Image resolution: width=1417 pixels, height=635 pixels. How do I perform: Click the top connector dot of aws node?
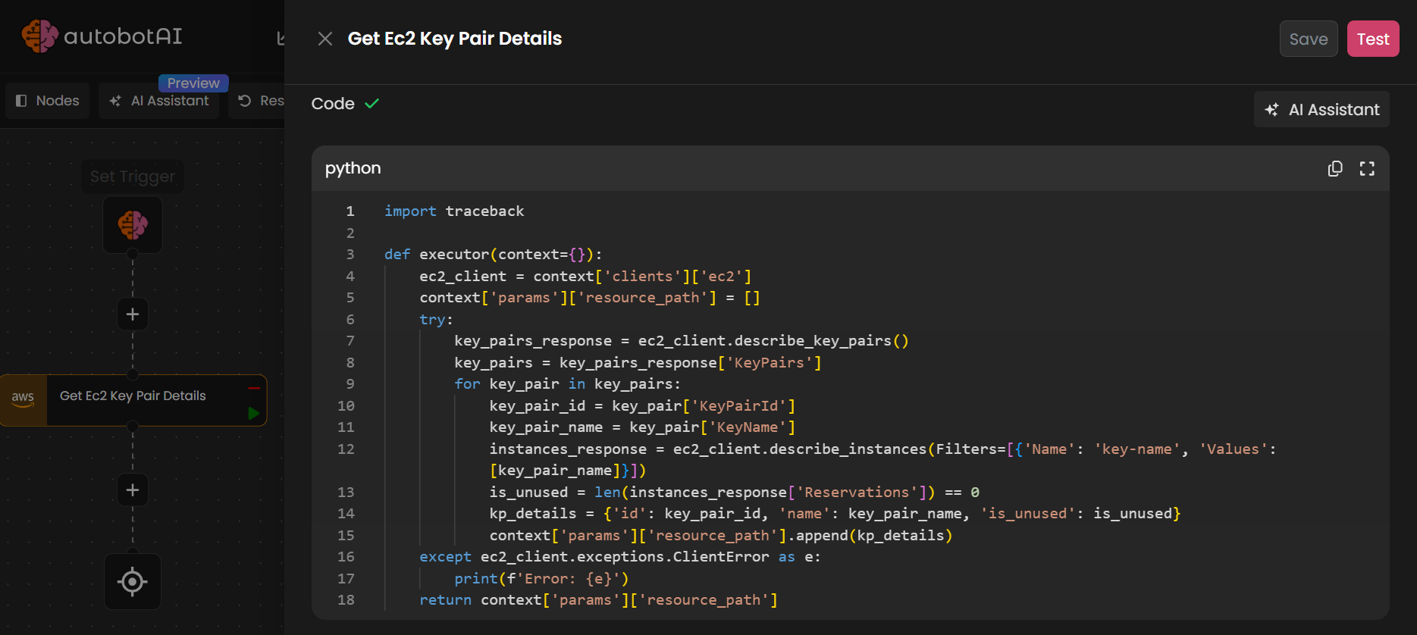pos(133,374)
